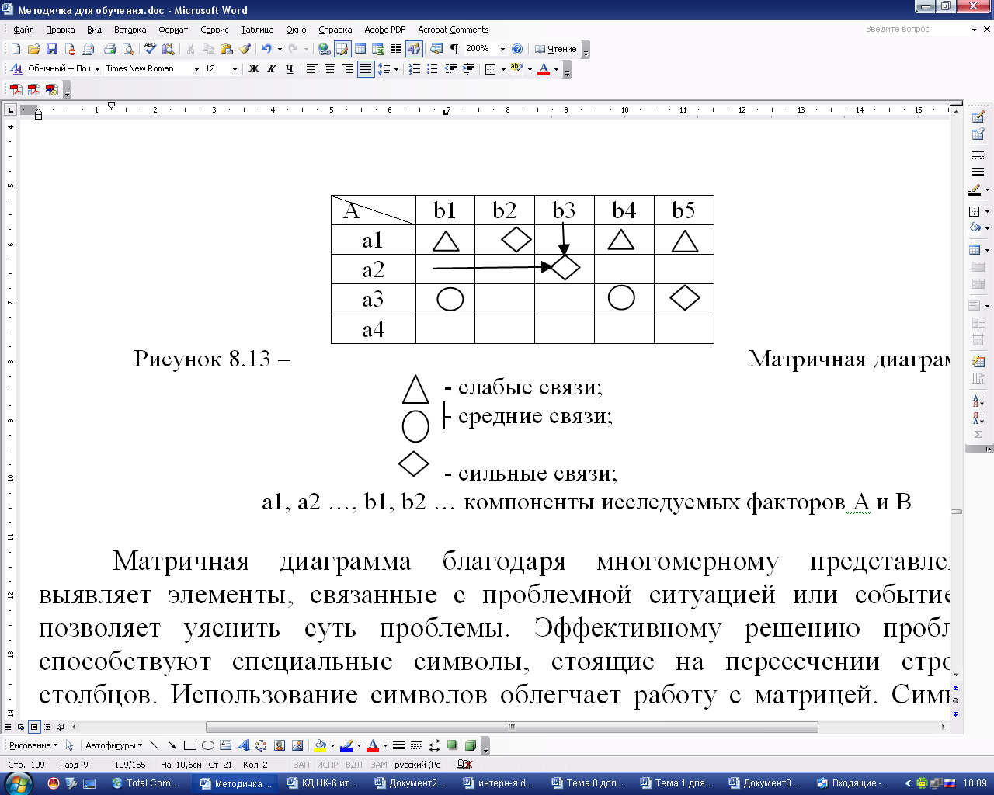Click the Windows Start button
The height and width of the screenshot is (795, 994).
(17, 783)
